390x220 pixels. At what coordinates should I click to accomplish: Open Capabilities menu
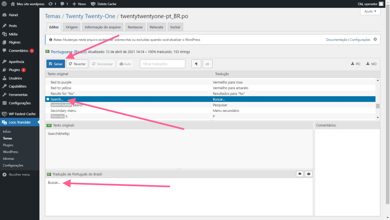point(20,86)
